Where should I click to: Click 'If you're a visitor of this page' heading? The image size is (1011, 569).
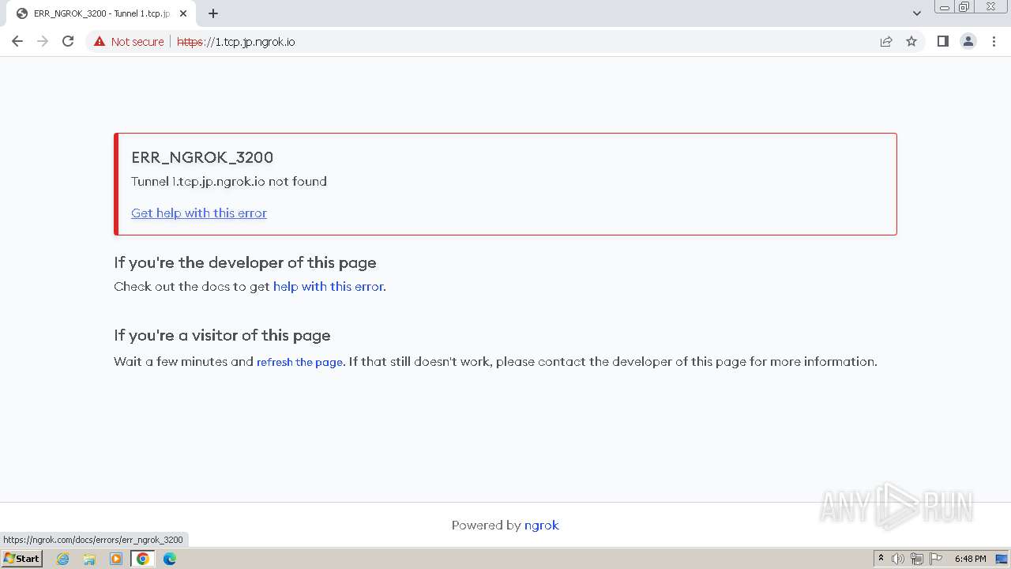pyautogui.click(x=222, y=335)
